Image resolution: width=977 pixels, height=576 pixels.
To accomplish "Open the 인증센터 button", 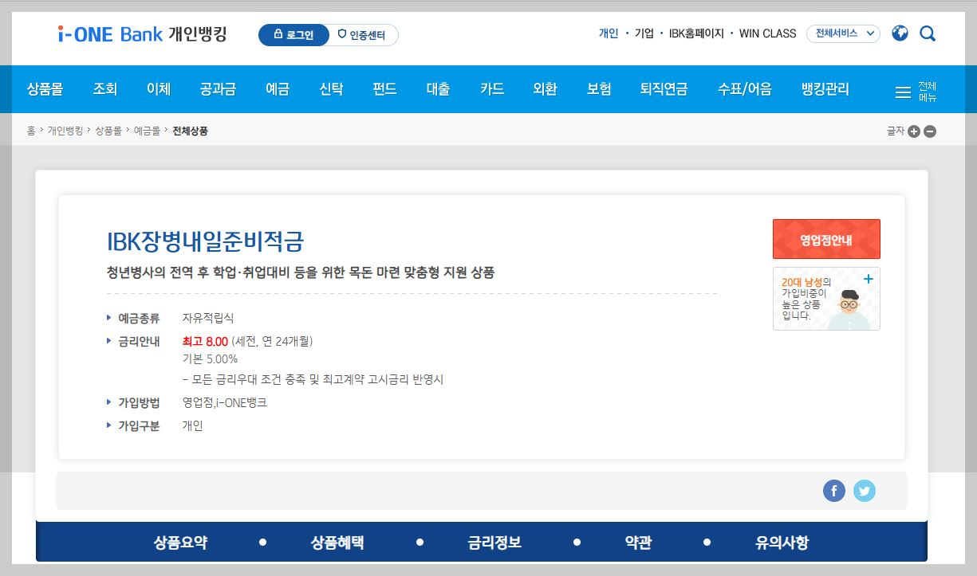I will pos(362,35).
